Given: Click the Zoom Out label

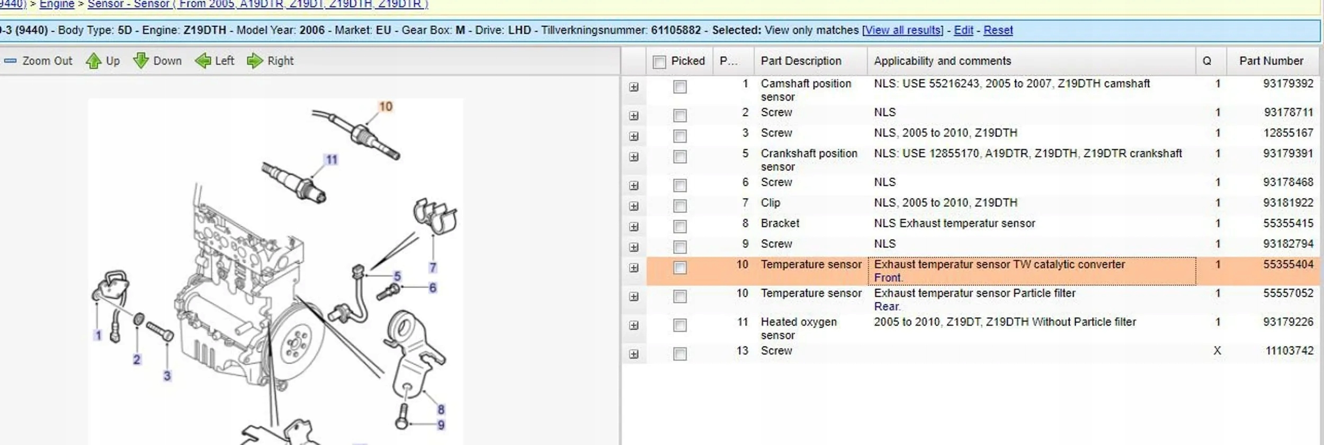Looking at the screenshot, I should [47, 61].
